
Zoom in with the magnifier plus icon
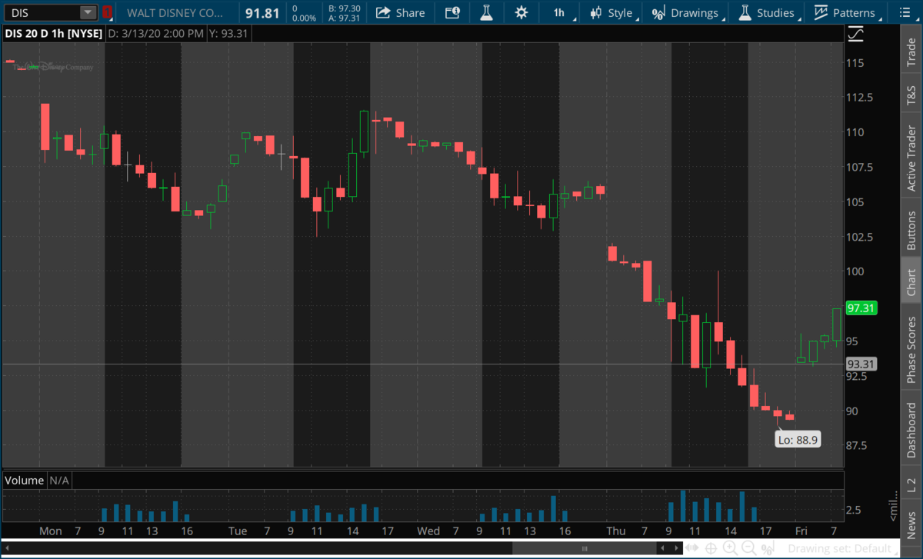pyautogui.click(x=729, y=548)
